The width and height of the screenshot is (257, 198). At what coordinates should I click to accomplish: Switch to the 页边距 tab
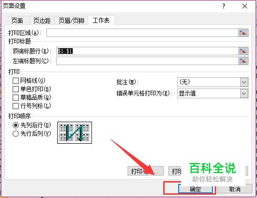click(x=42, y=21)
